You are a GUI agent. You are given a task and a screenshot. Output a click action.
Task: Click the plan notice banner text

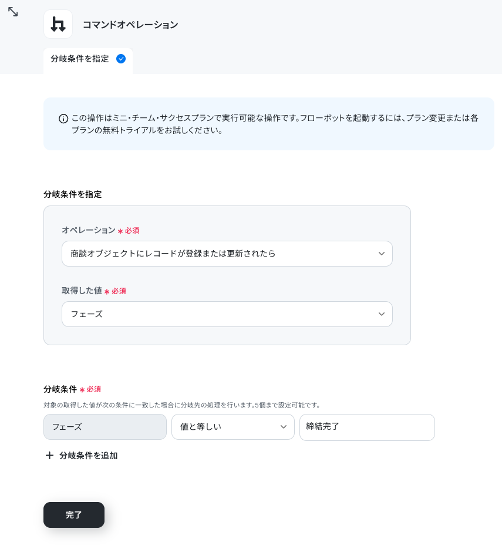[275, 124]
